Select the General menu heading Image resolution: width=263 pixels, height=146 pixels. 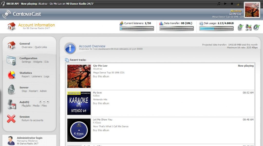pyautogui.click(x=25, y=44)
